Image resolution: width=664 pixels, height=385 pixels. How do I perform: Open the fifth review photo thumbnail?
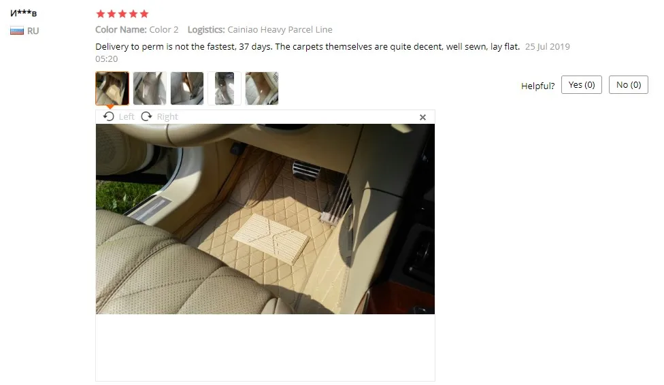click(x=262, y=88)
